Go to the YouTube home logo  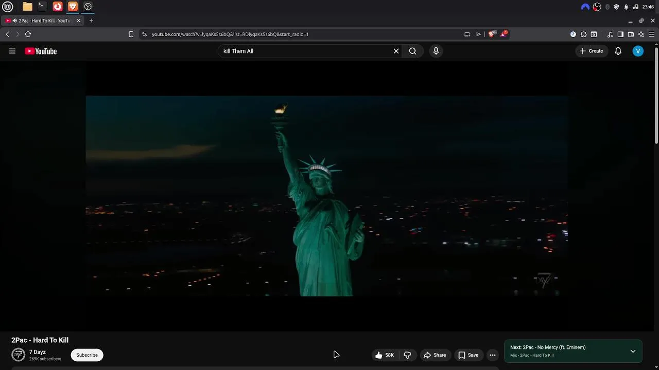[41, 51]
